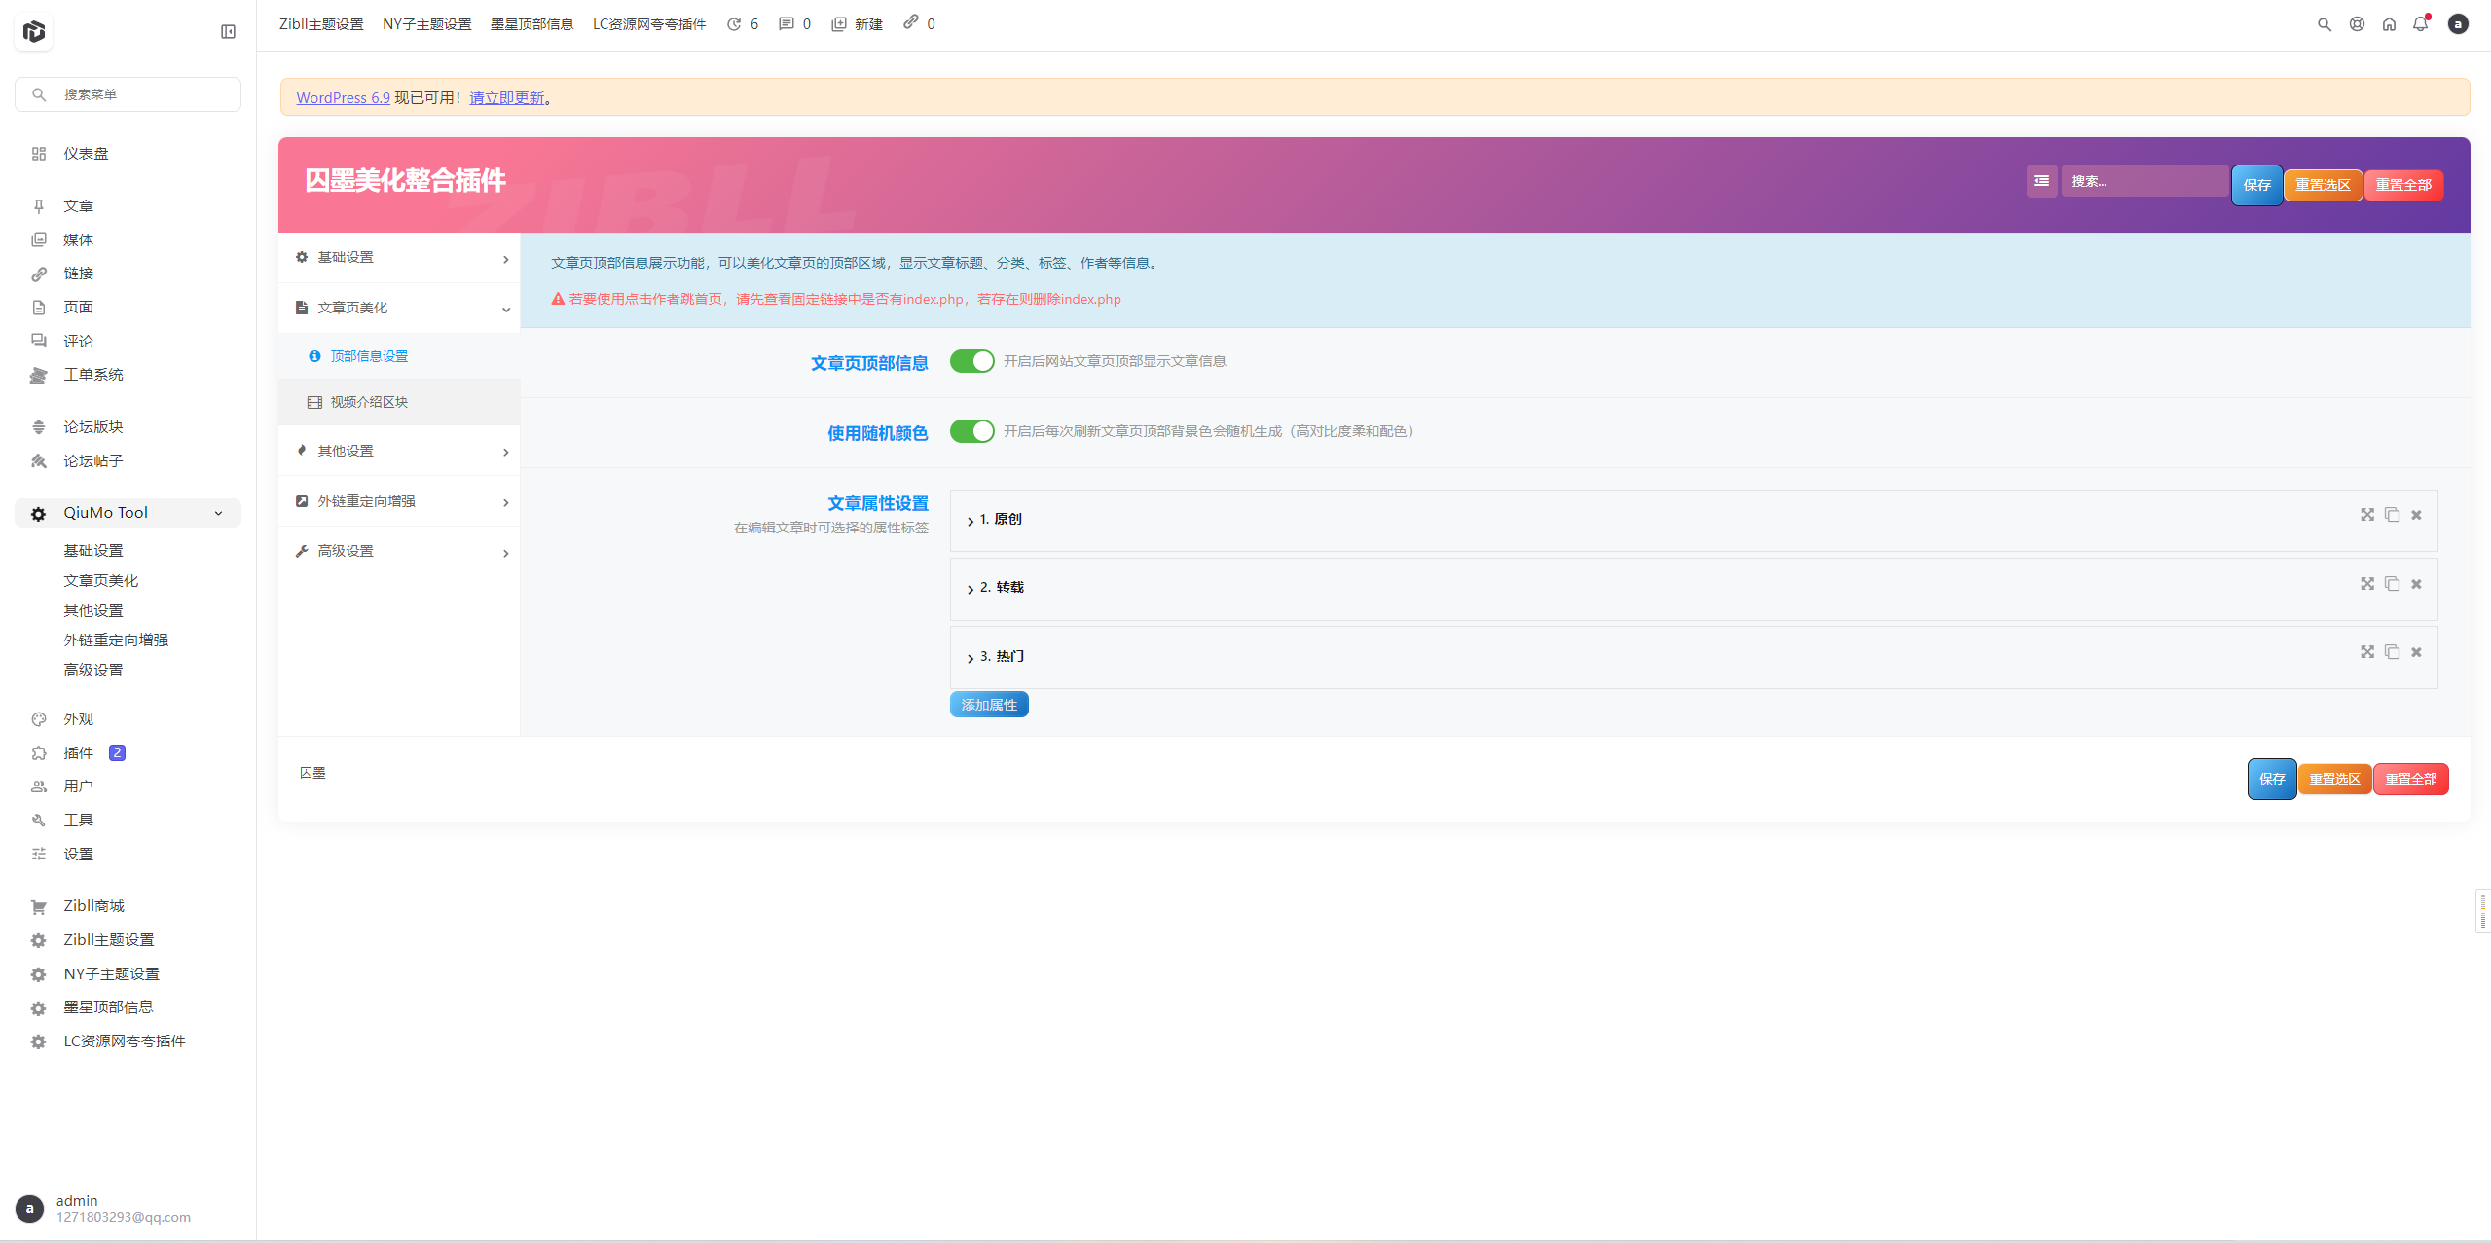
Task: Click the search magnifier in the top bar
Action: (2325, 24)
